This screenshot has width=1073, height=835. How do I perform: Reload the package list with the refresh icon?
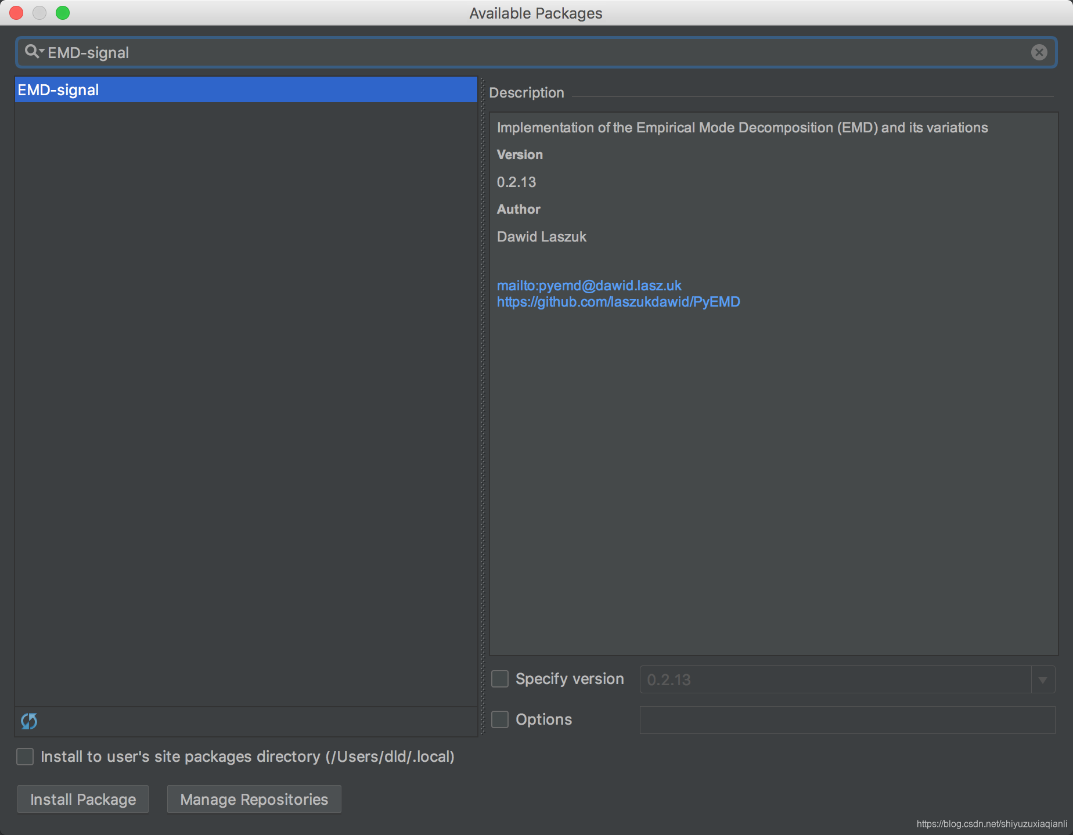[x=29, y=721]
